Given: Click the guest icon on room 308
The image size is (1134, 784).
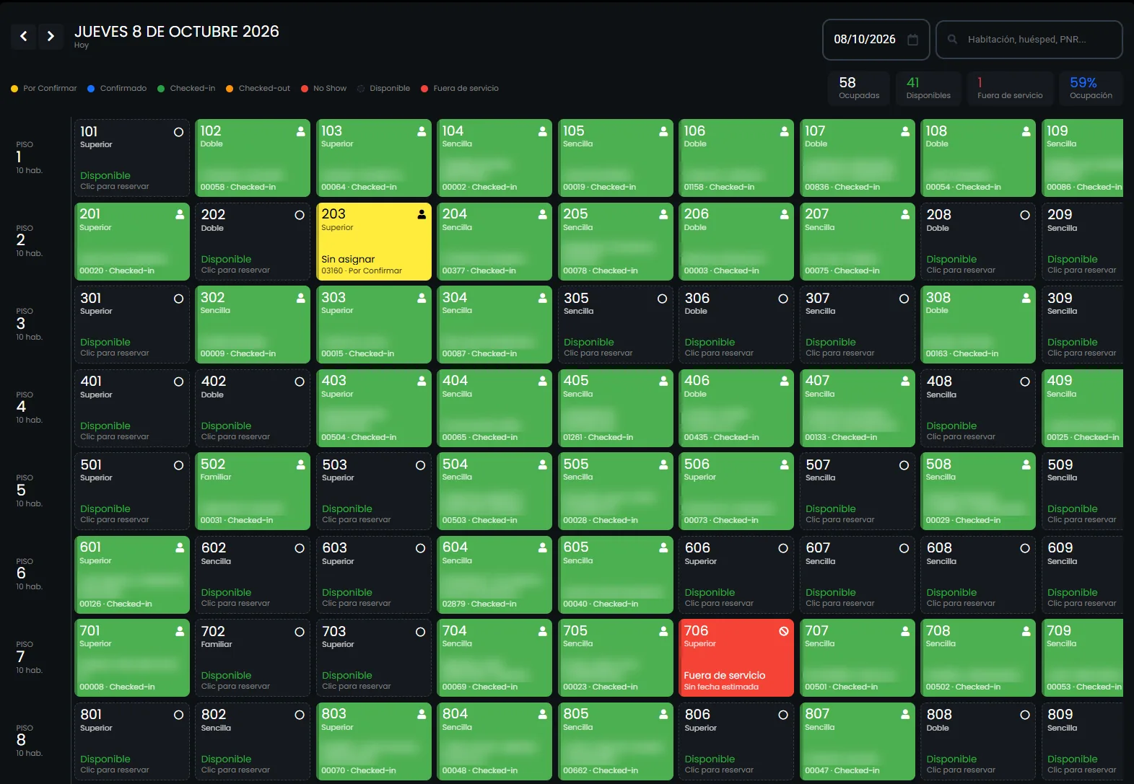Looking at the screenshot, I should pos(1026,298).
